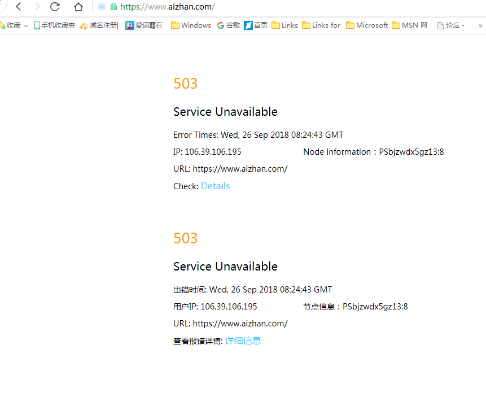
Task: Go to the browser home page icon
Action: point(78,7)
